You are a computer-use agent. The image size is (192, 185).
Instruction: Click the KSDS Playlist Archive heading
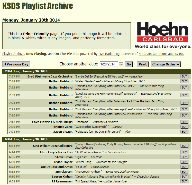38,6
